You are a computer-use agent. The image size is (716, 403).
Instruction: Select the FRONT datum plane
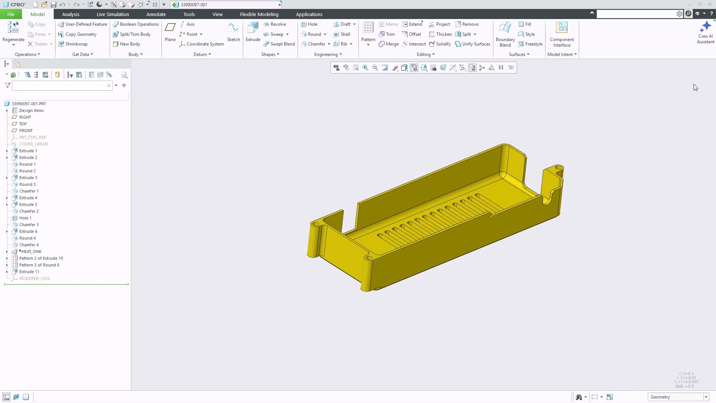26,131
